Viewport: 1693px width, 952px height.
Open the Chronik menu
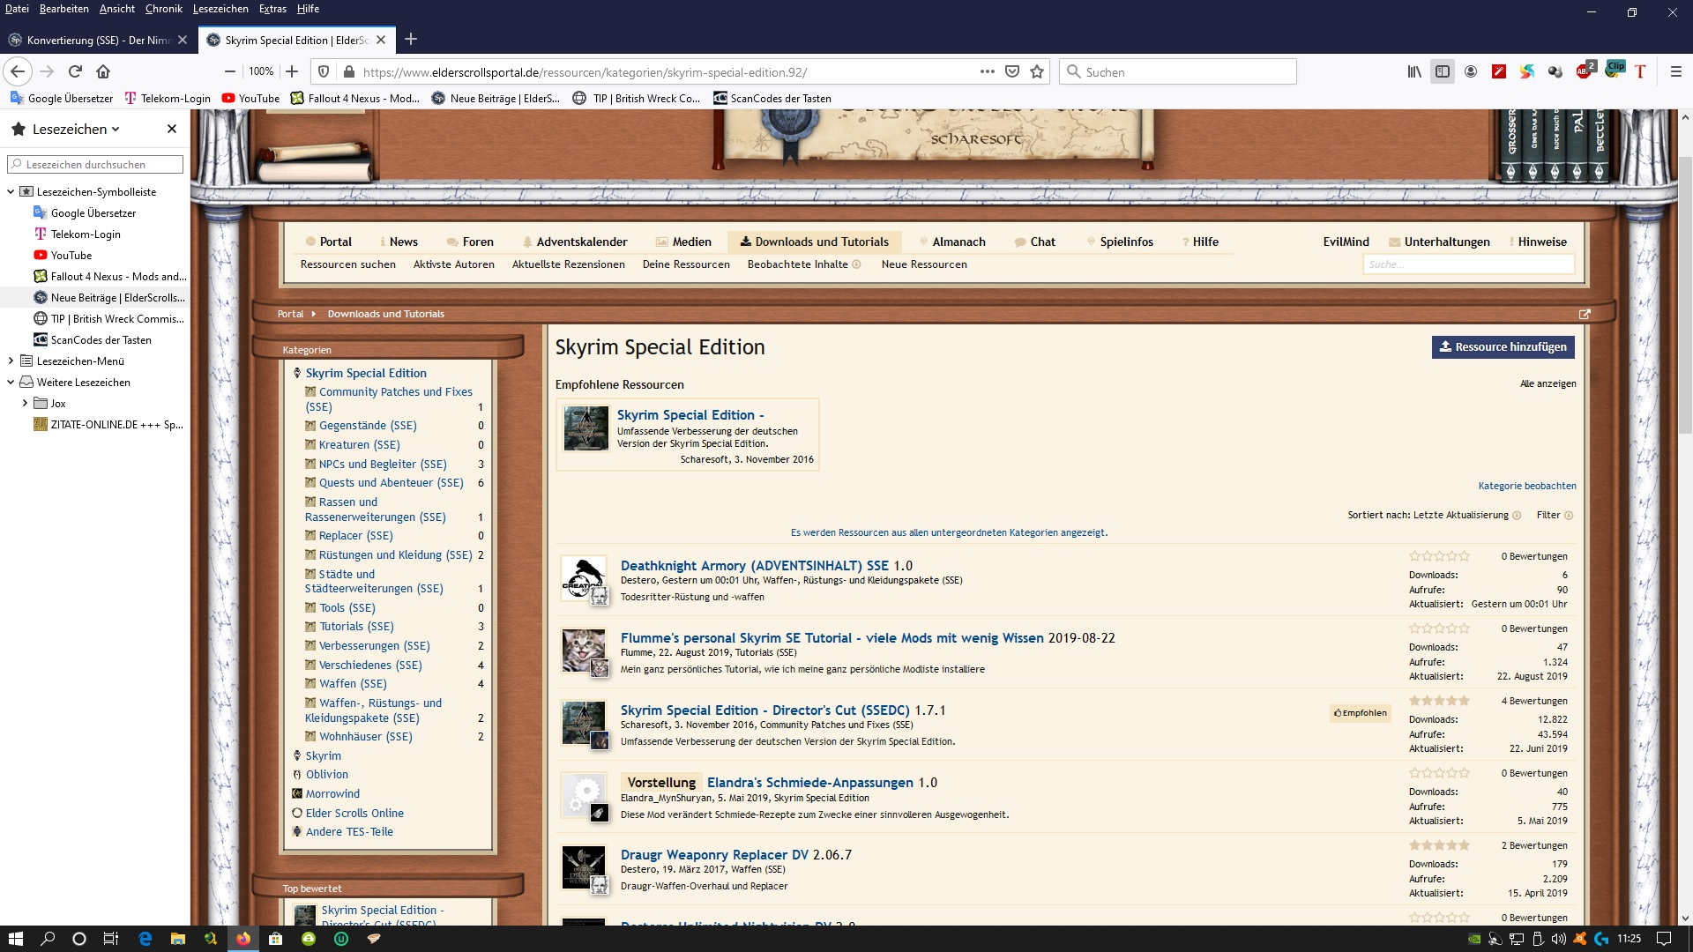[163, 9]
